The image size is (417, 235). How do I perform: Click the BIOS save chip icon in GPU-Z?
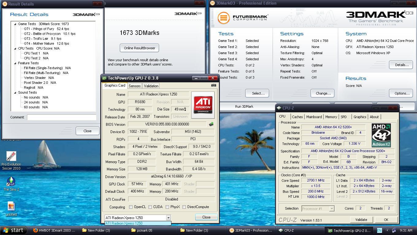211,124
